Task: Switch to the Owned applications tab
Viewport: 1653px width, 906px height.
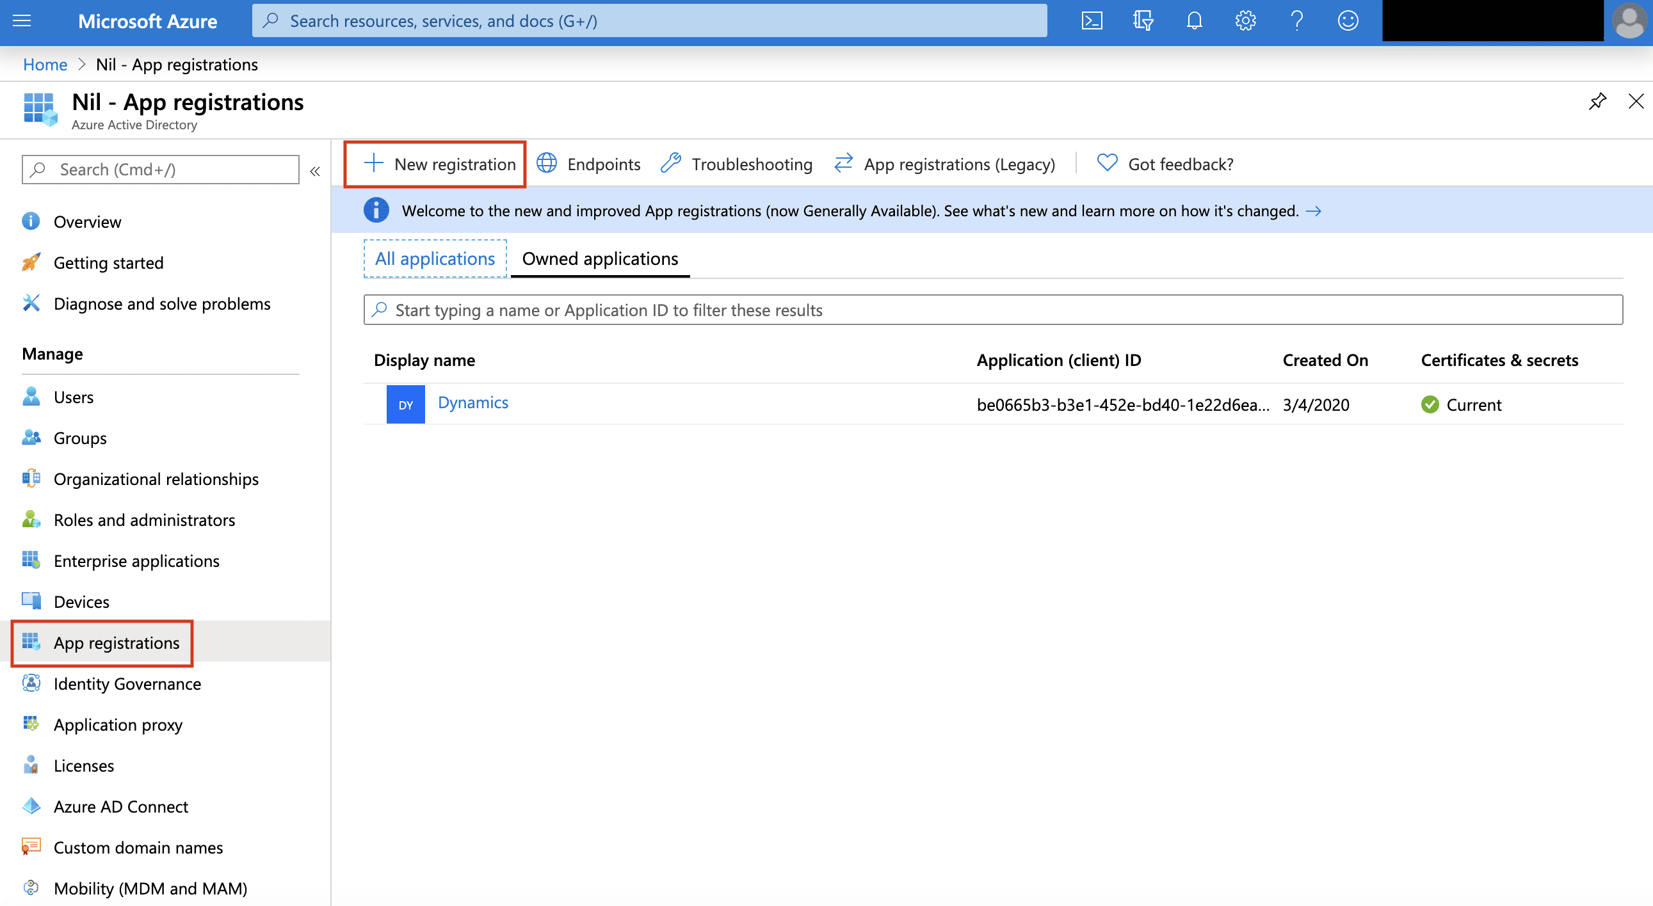Action: (600, 258)
